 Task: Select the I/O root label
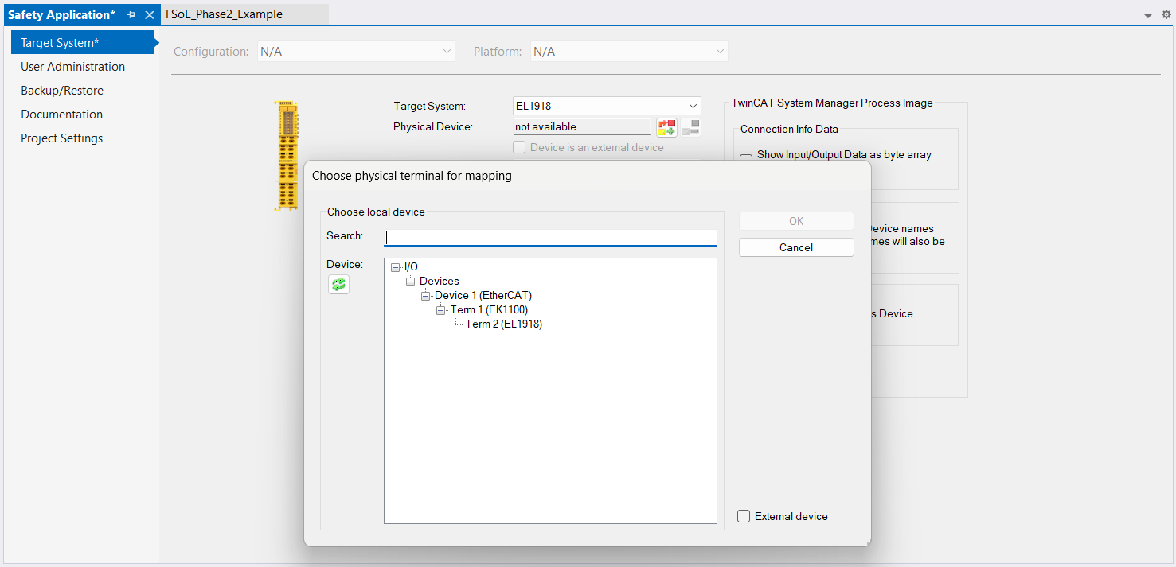click(411, 267)
